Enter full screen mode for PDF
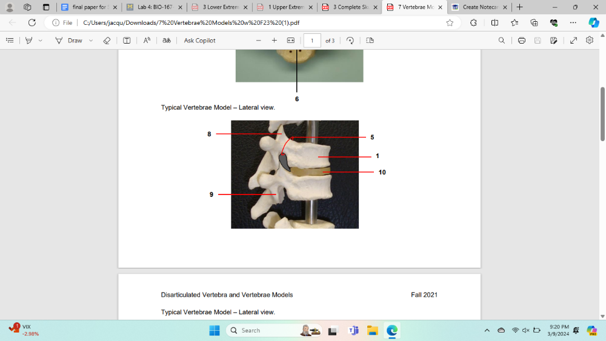This screenshot has width=606, height=341. tap(573, 41)
